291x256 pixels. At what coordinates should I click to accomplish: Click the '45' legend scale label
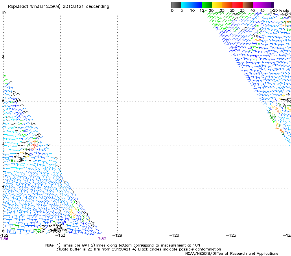262,10
